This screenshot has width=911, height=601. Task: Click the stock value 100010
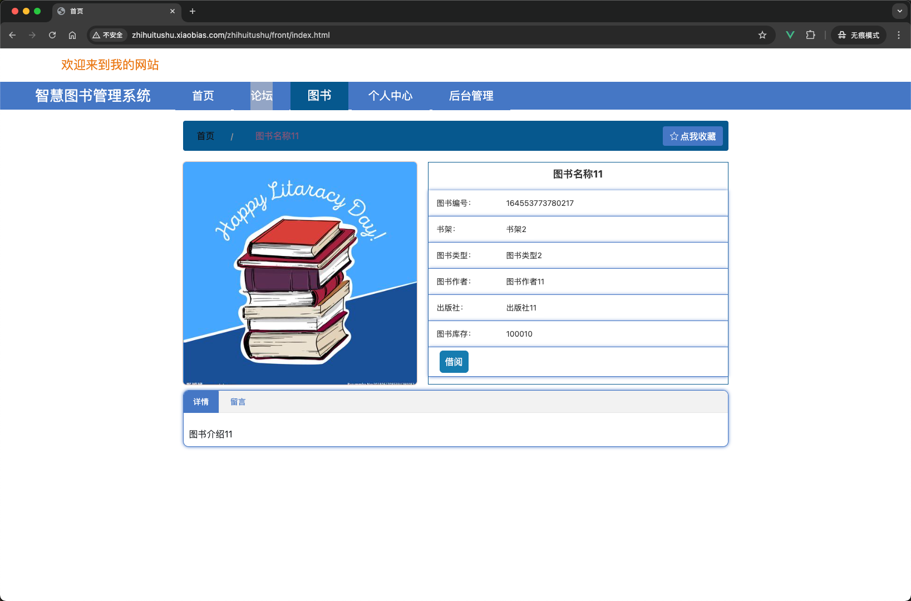[519, 334]
